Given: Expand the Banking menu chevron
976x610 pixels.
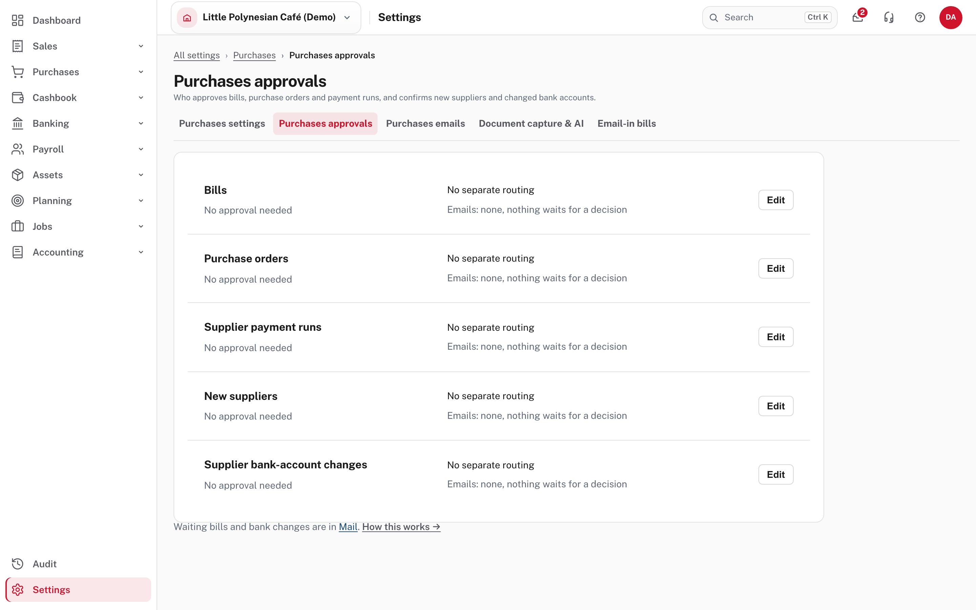Looking at the screenshot, I should click(x=141, y=123).
